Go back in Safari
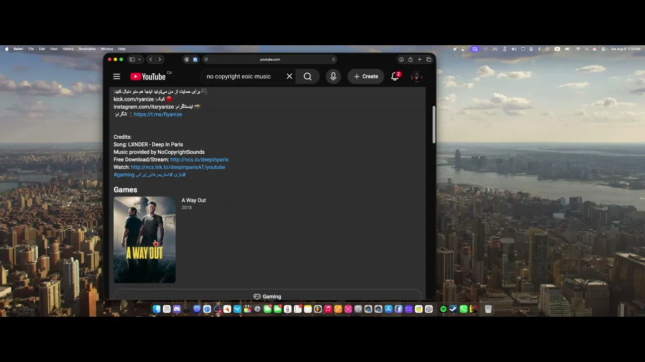Screen dimensions: 645x362 [151, 59]
